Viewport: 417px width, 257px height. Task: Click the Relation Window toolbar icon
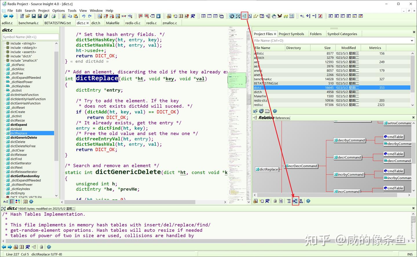(x=244, y=16)
